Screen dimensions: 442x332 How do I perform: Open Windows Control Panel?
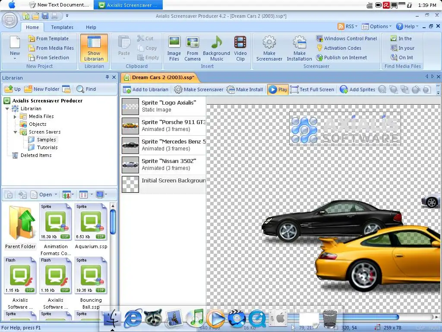click(347, 38)
